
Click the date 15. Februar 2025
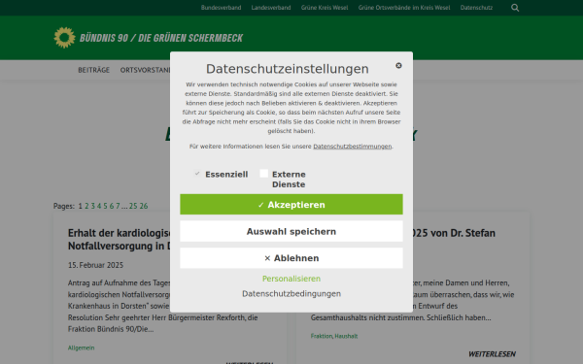pos(95,265)
